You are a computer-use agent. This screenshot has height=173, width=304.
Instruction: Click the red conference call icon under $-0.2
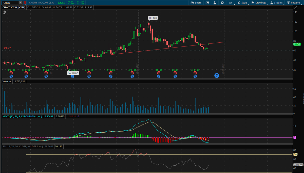coord(46,73)
